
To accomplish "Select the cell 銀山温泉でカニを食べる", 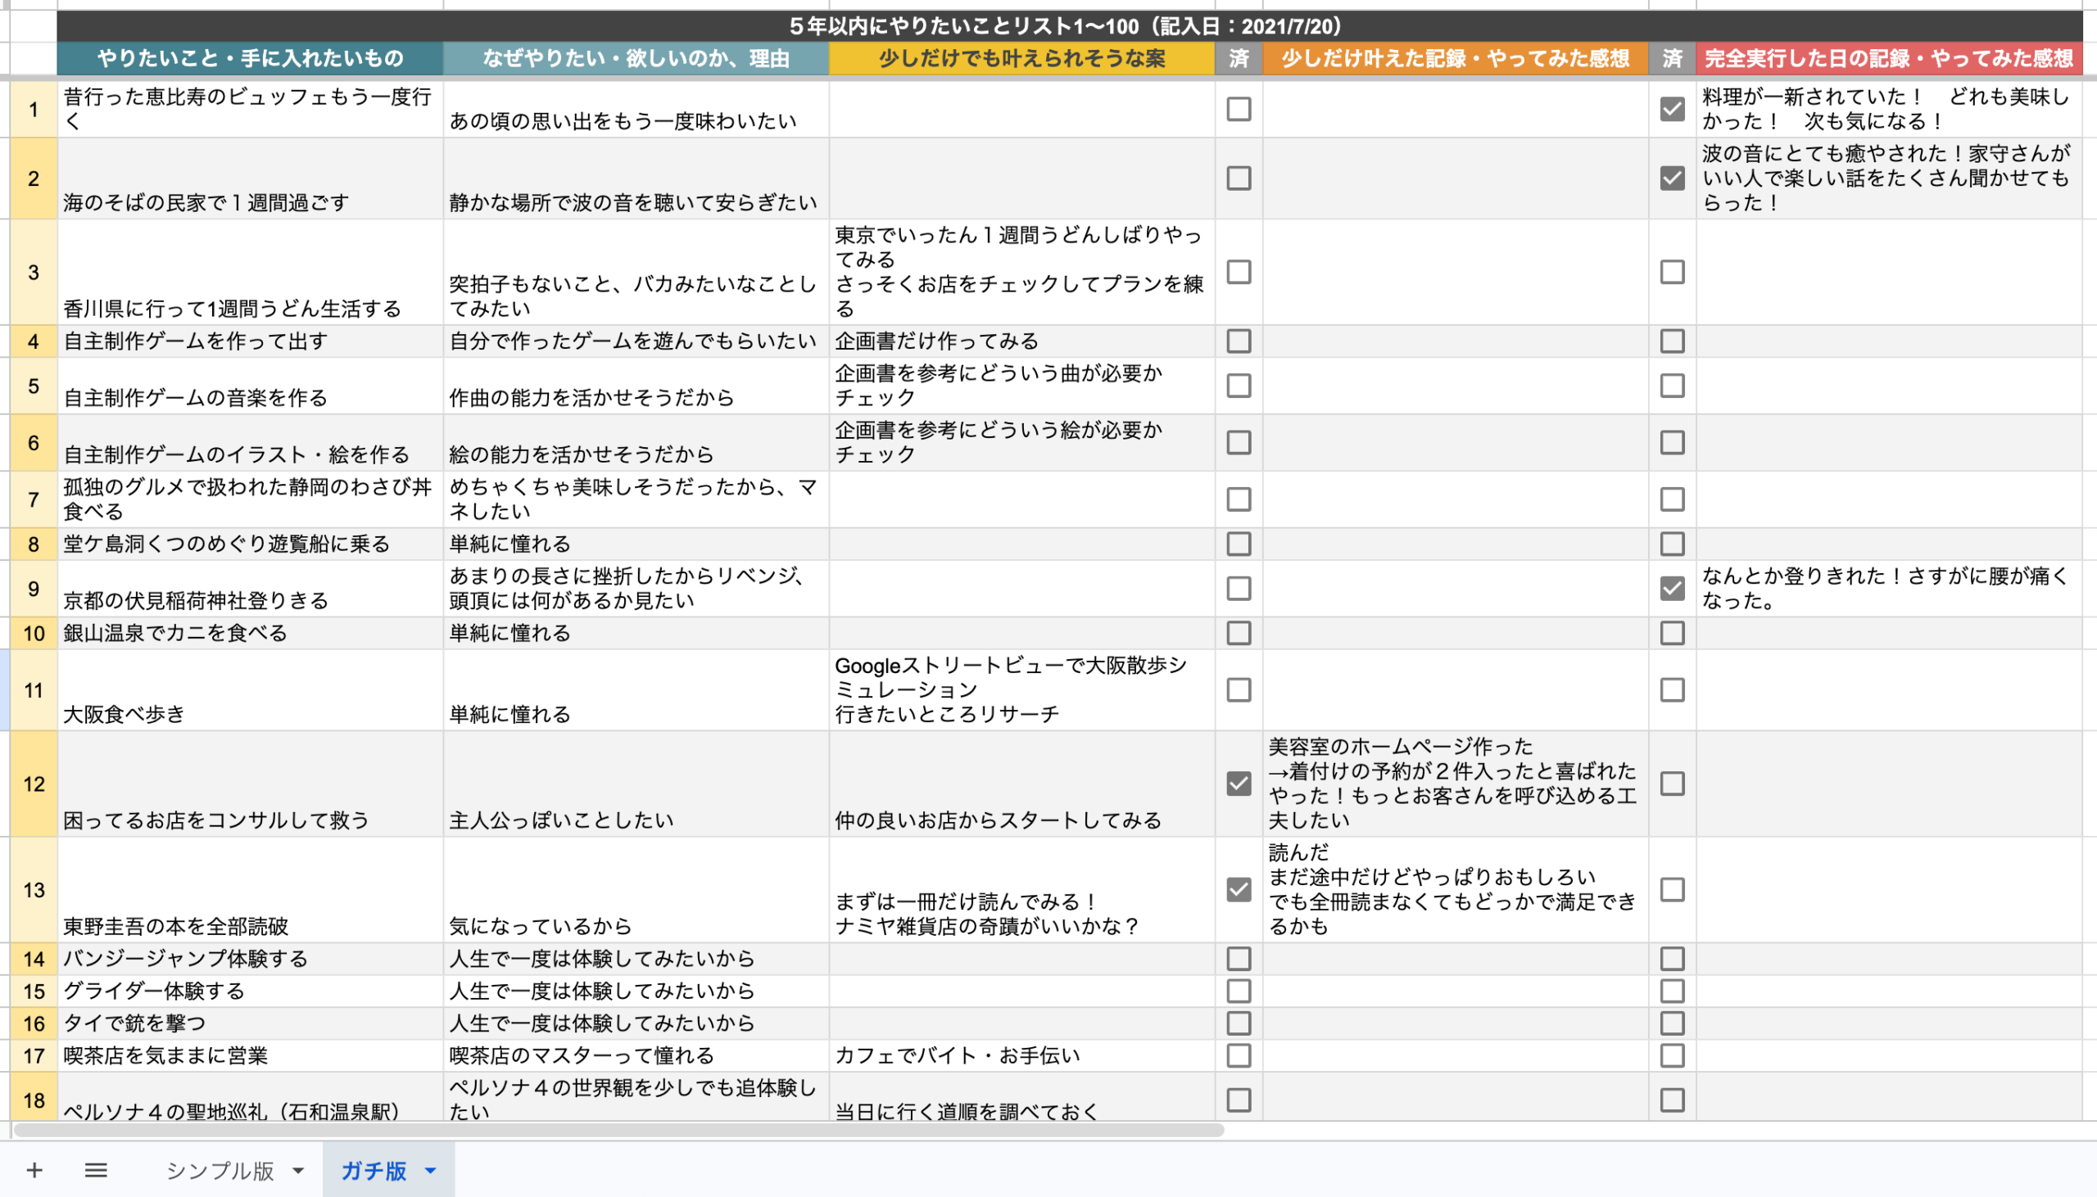I will click(250, 632).
